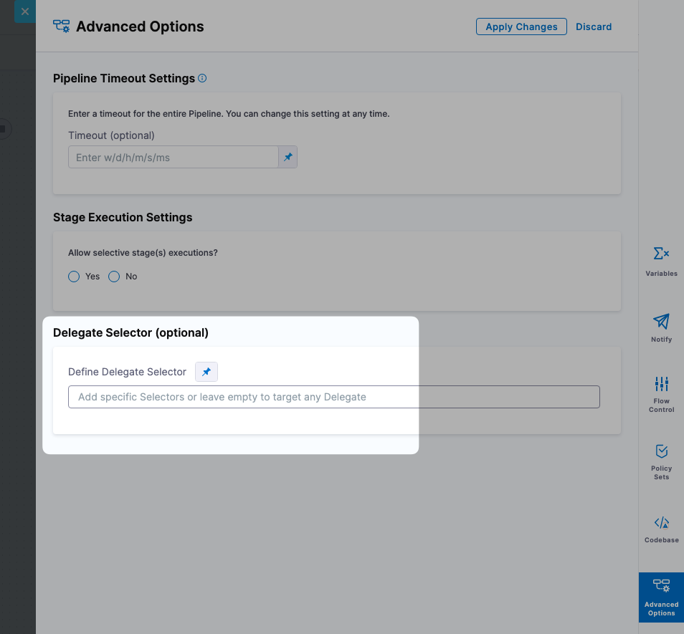Viewport: 684px width, 634px height.
Task: Click Discard to cancel changes
Action: click(594, 27)
